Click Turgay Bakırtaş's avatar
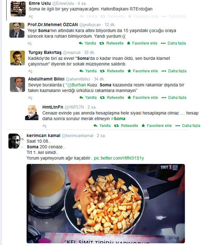 tap(17, 58)
